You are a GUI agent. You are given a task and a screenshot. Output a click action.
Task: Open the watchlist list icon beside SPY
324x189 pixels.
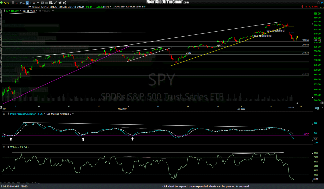point(12,3)
